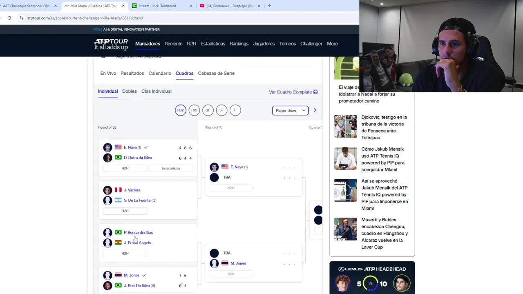Open the site info icon in address bar
The width and height of the screenshot is (523, 294).
tap(22, 18)
